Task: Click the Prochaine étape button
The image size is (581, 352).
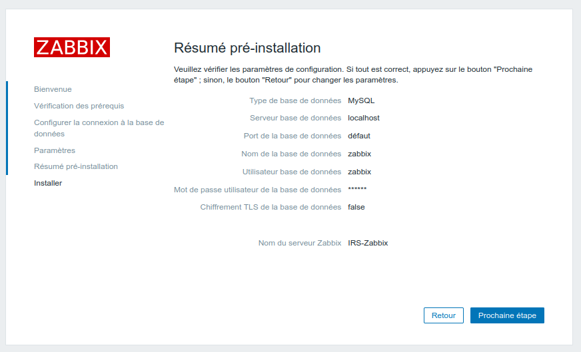Action: [507, 315]
